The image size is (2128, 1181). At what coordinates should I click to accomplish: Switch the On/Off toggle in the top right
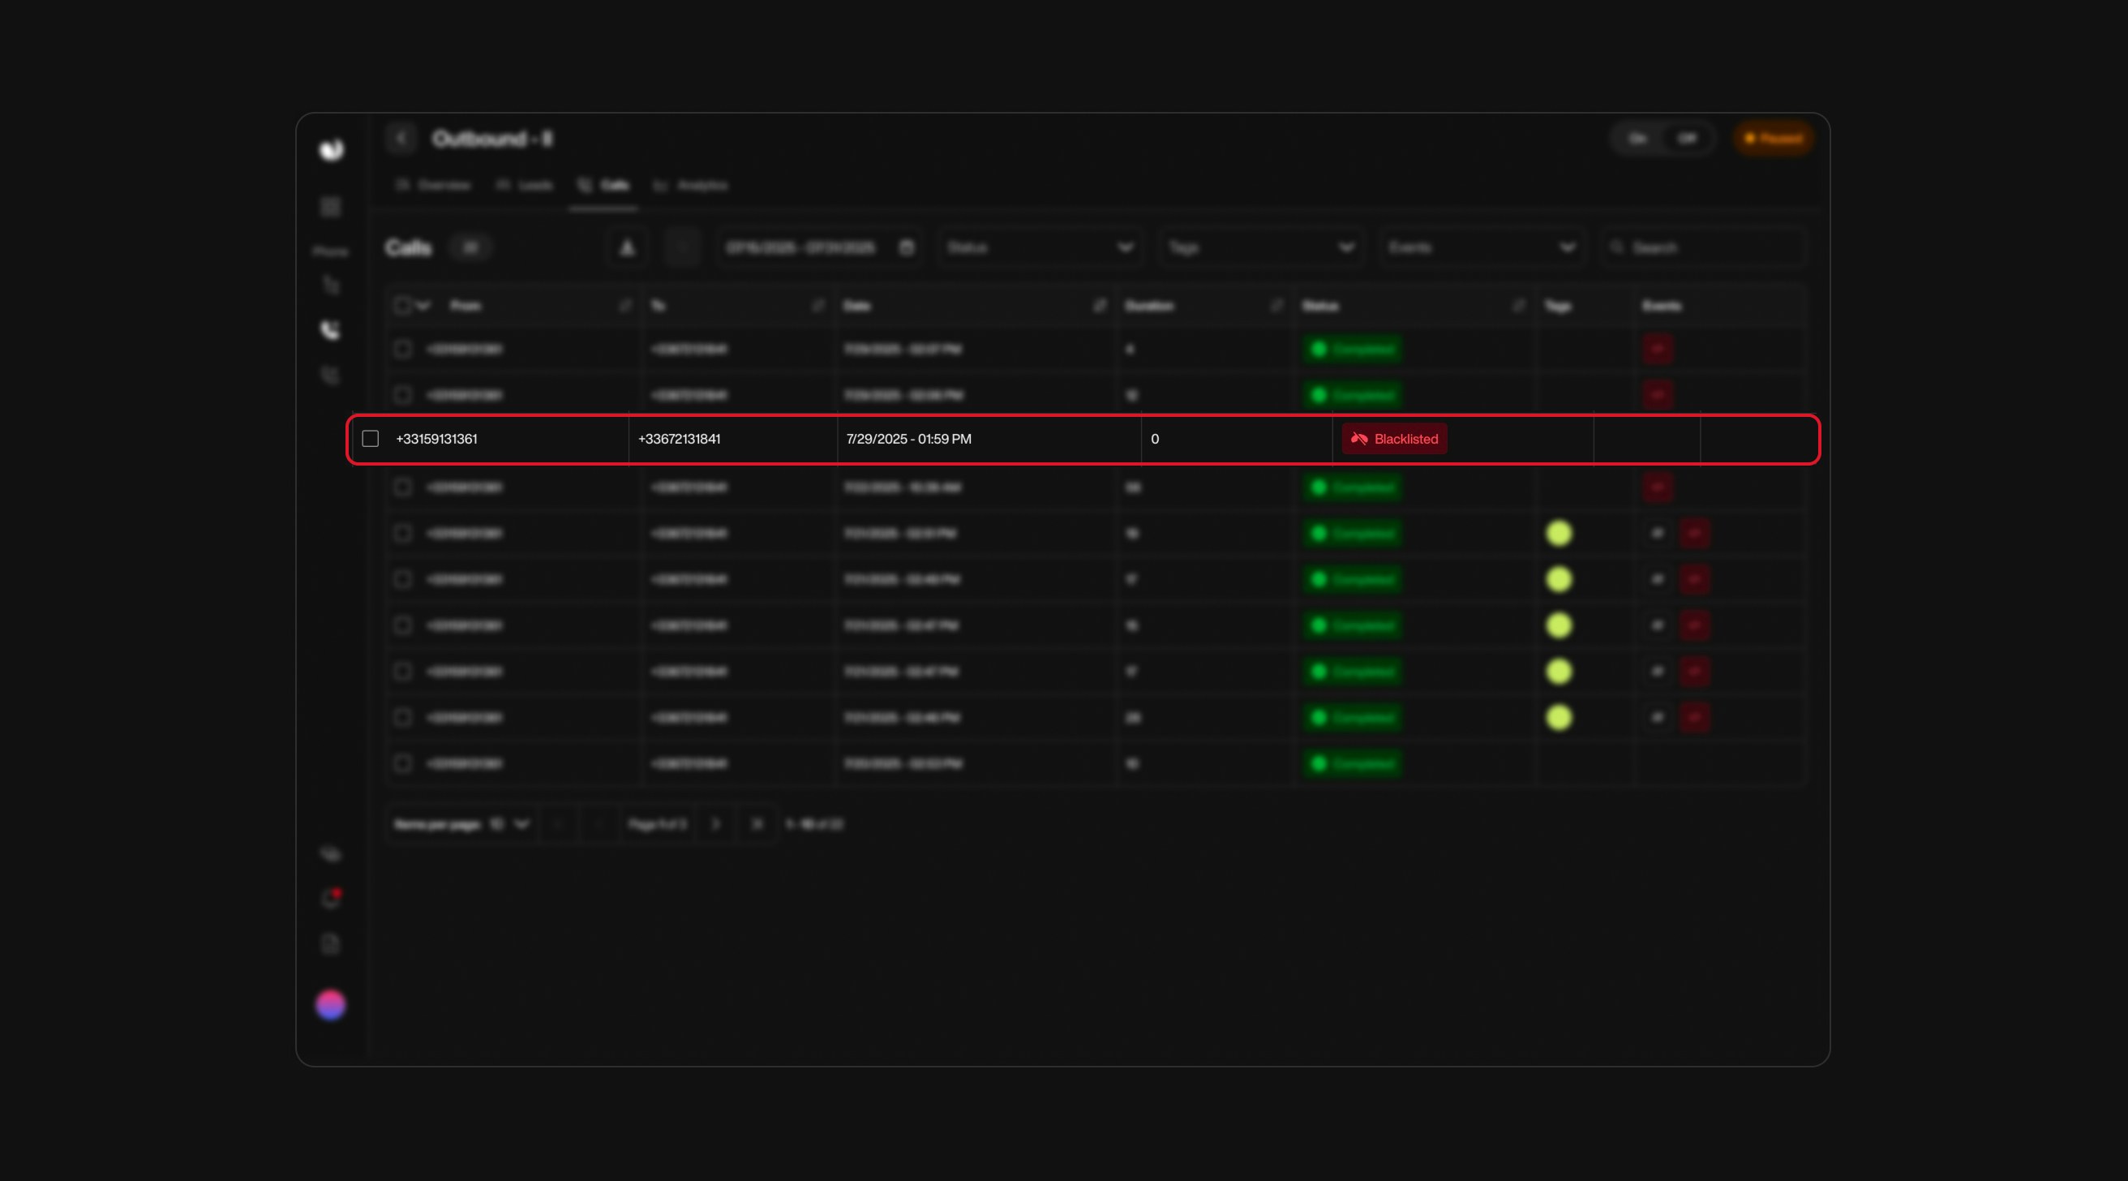click(x=1662, y=139)
